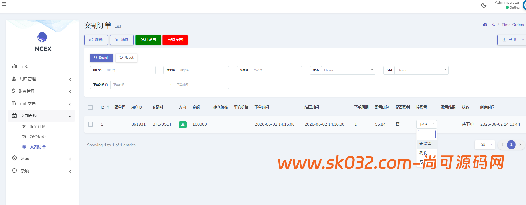526x205 pixels.
Task: Click the 交割合约 calendar icon
Action: (14, 116)
